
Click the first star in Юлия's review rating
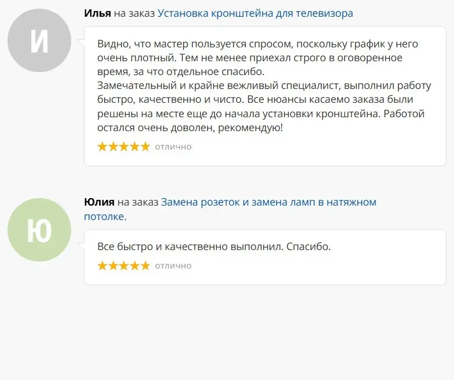(x=103, y=266)
